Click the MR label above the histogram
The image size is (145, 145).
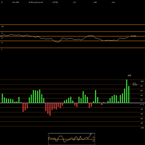[x=129, y=75]
